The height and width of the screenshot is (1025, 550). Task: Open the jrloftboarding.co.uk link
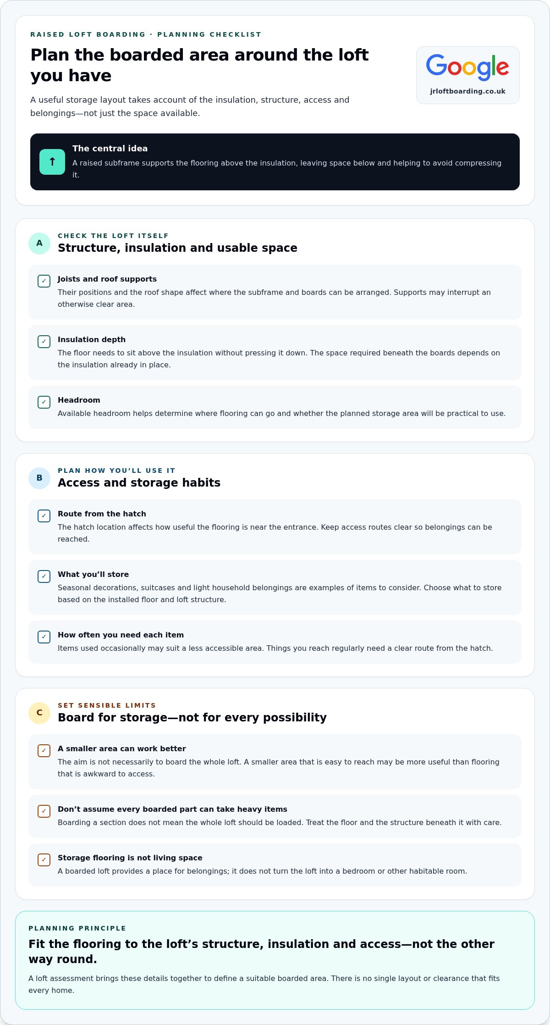[467, 91]
